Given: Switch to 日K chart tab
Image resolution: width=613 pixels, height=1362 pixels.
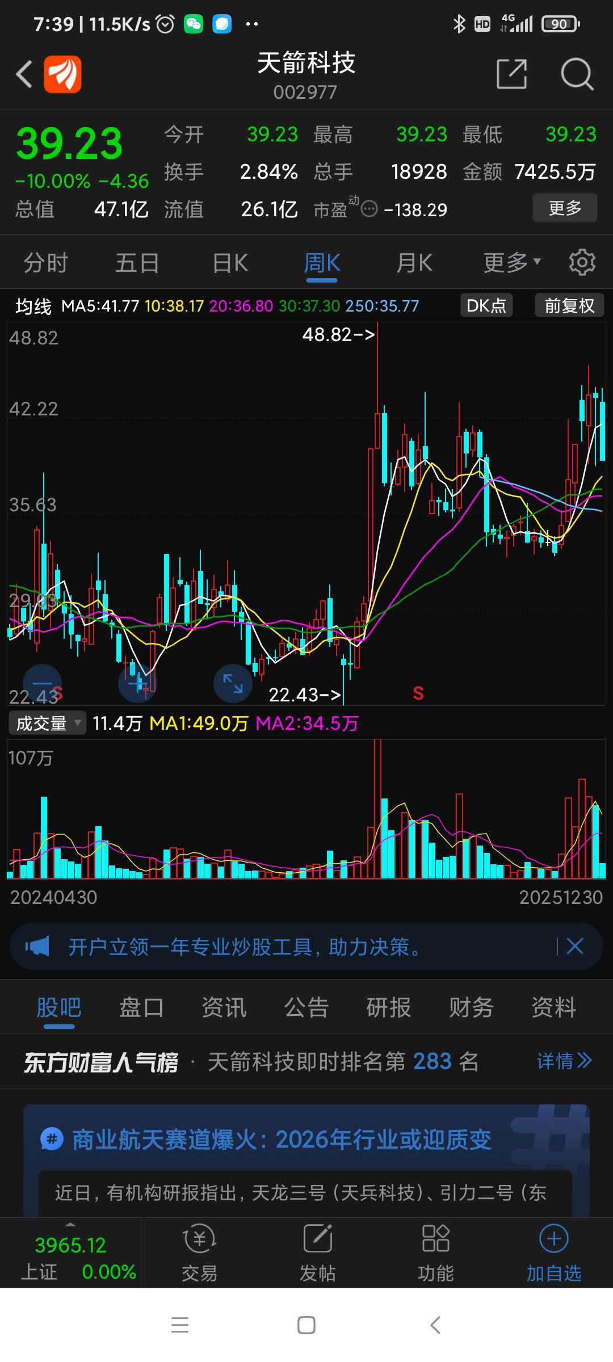Looking at the screenshot, I should click(230, 263).
